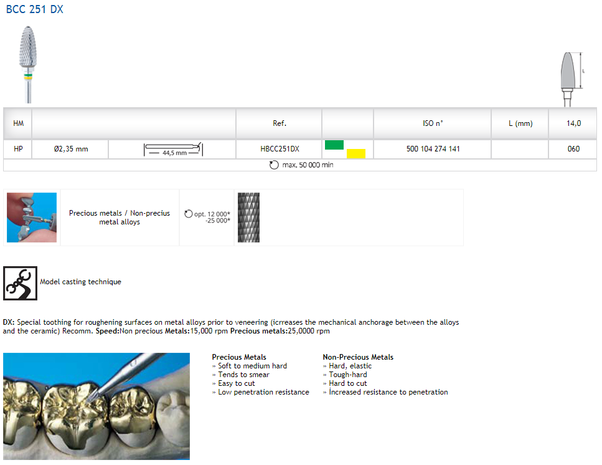Viewport: 602px width, 465px height.
Task: Click the HBCC251DX reference number
Action: coord(280,150)
